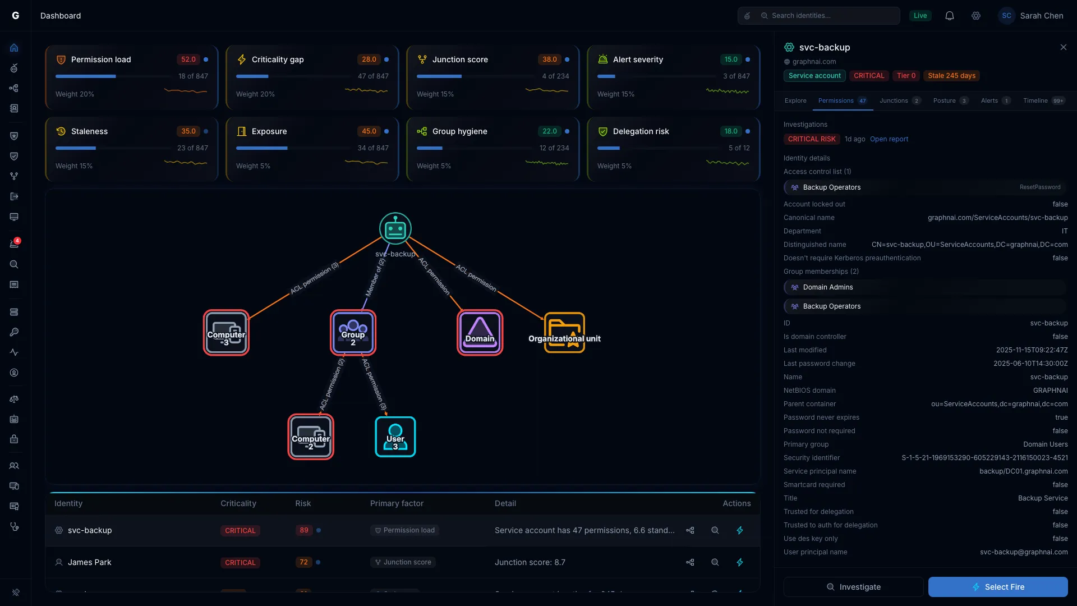Click the pin icon at sidebar bottom
The height and width of the screenshot is (606, 1077).
click(16, 593)
